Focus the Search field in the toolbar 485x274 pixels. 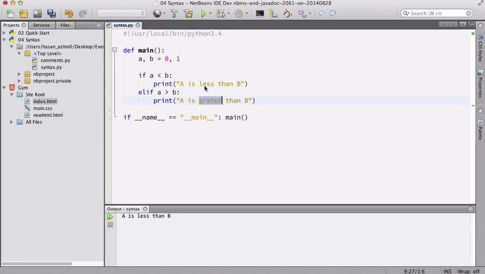[437, 13]
